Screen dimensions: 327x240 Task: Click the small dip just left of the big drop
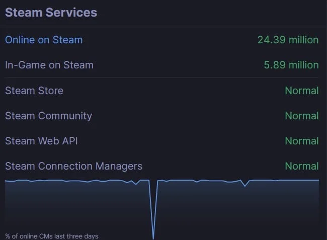click(x=135, y=184)
